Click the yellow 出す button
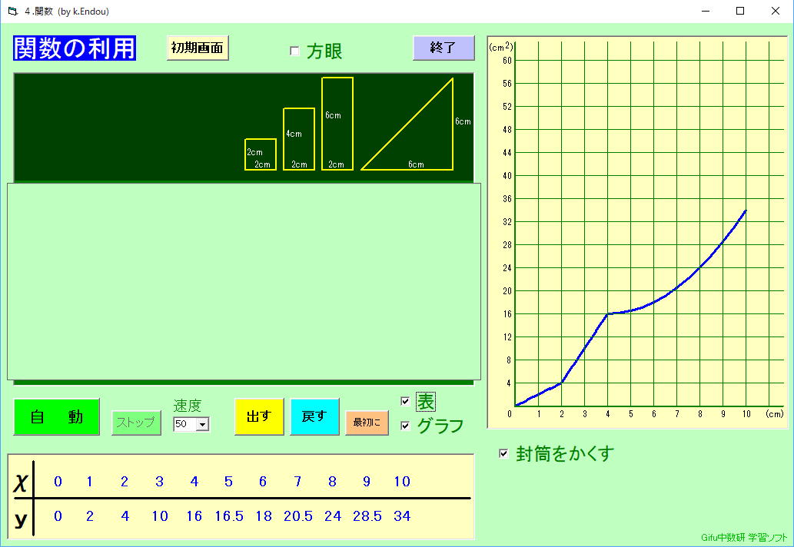The height and width of the screenshot is (547, 794). click(259, 416)
